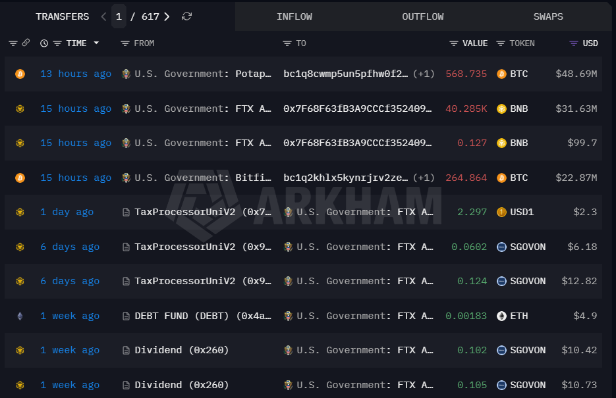Expand the TIME sort dropdown arrow
Viewport: 616px width, 398px height.
tap(96, 43)
